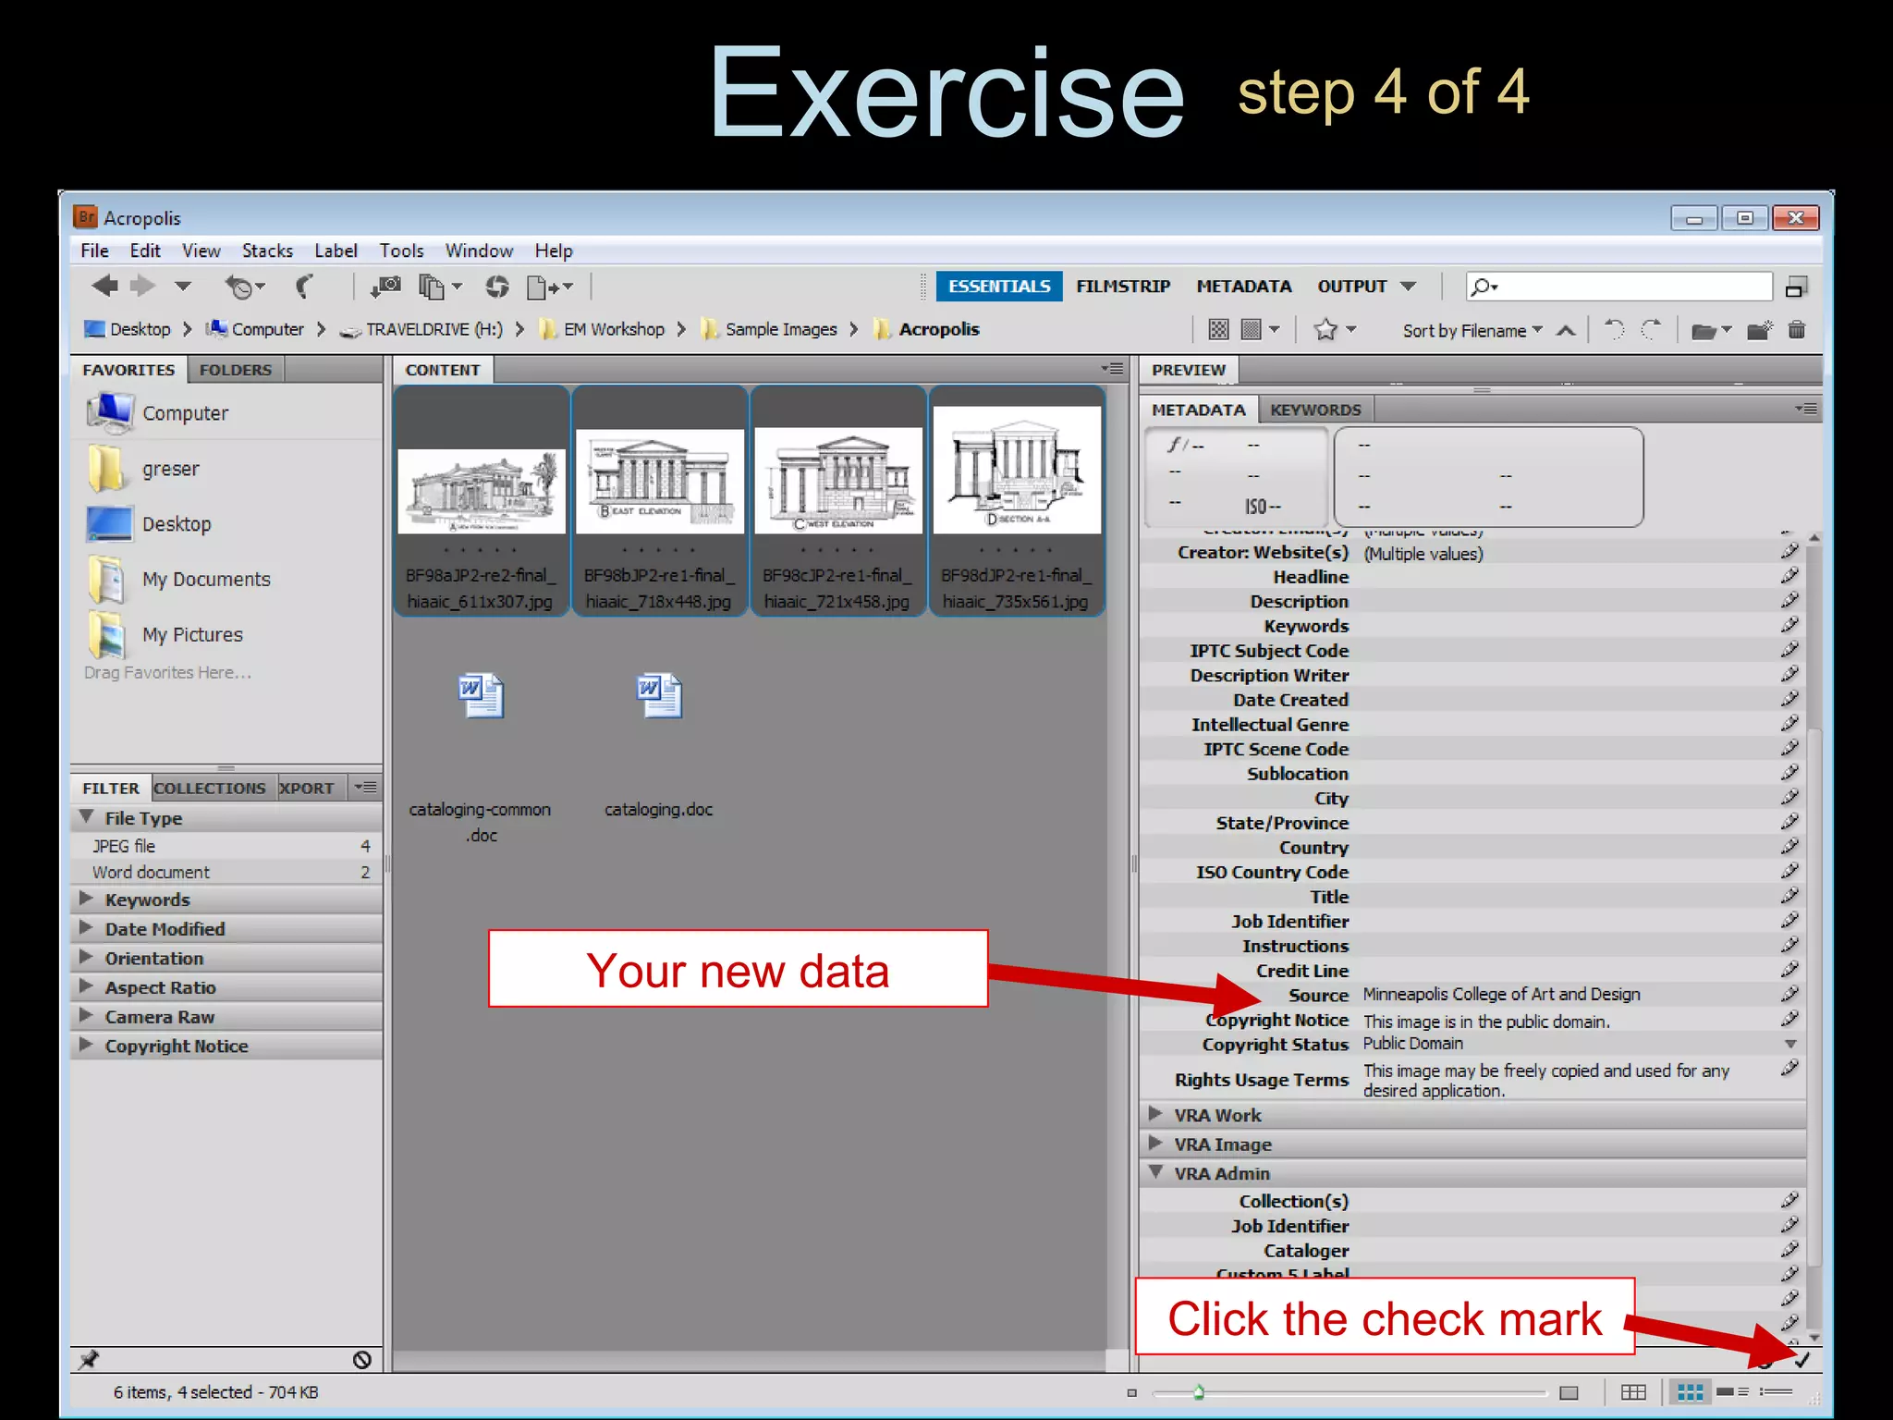This screenshot has width=1893, height=1420.
Task: Open the filter by rating star icon
Action: pos(1335,330)
